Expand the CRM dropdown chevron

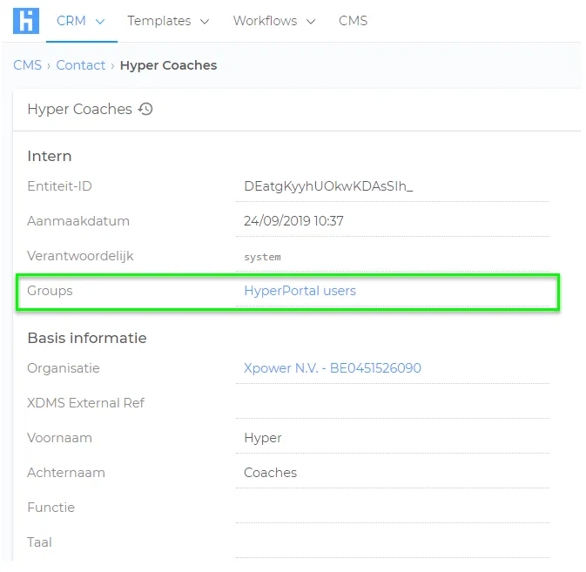(100, 22)
